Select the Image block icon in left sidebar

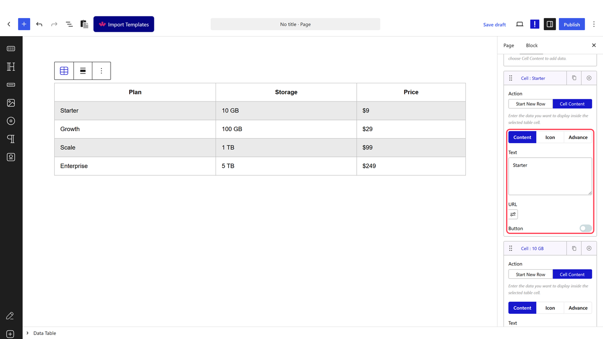[x=11, y=103]
